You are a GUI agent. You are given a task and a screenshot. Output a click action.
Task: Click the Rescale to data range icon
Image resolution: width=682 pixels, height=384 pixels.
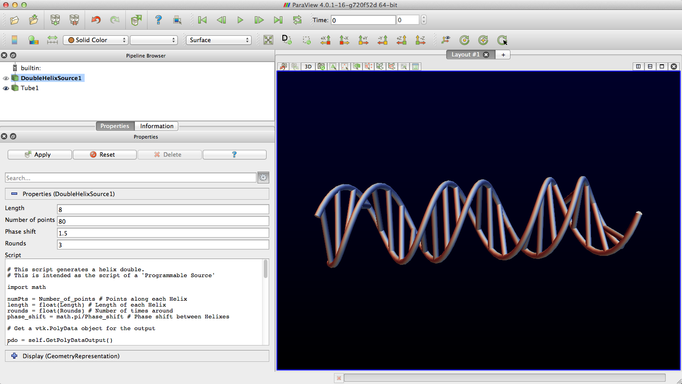point(52,40)
